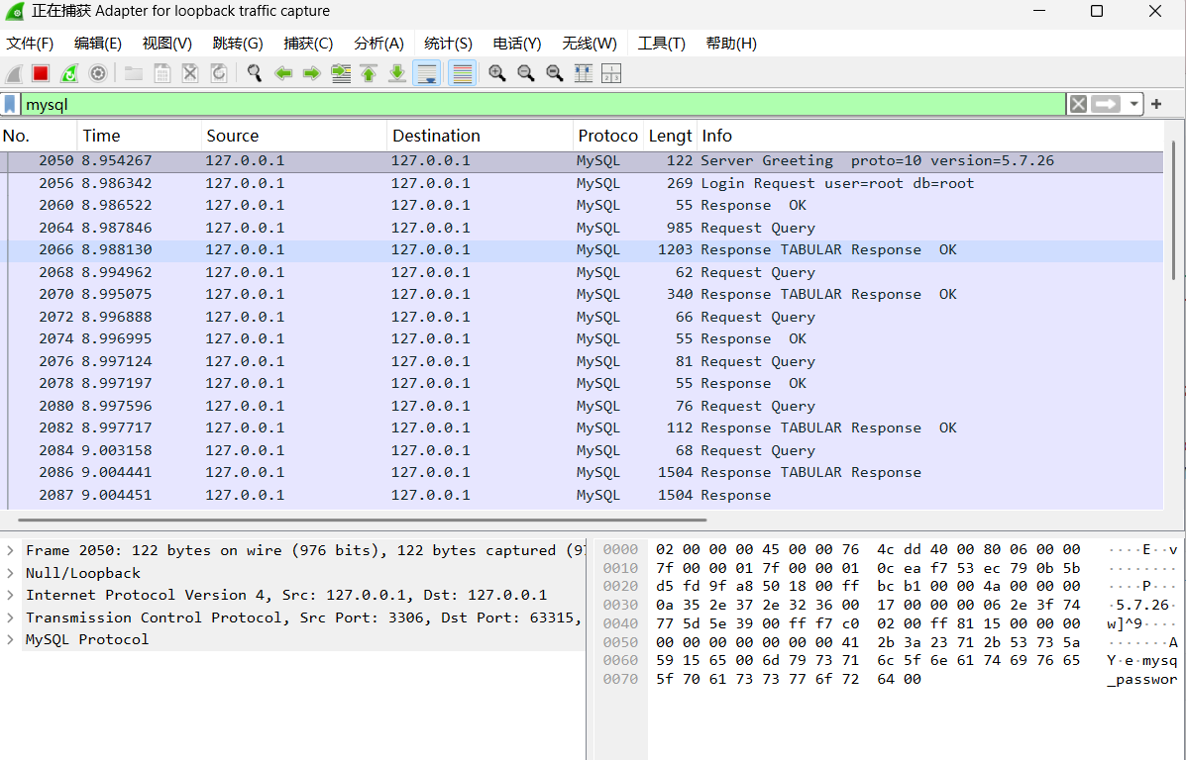
Task: Open the 分析(A) menu
Action: click(378, 44)
